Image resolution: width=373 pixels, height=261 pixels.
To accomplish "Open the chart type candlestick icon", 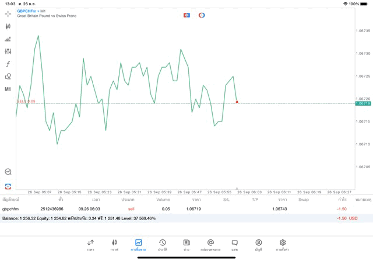I will (x=8, y=26).
